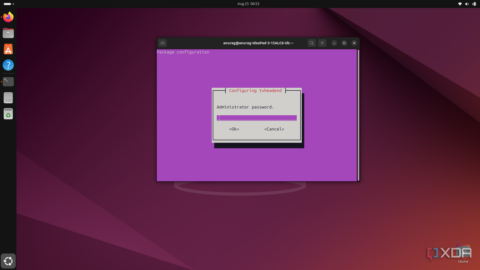Select the <Cancel> button in the dialog
The width and height of the screenshot is (480, 270).
click(274, 129)
